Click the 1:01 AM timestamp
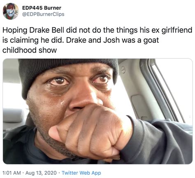 pyautogui.click(x=12, y=173)
